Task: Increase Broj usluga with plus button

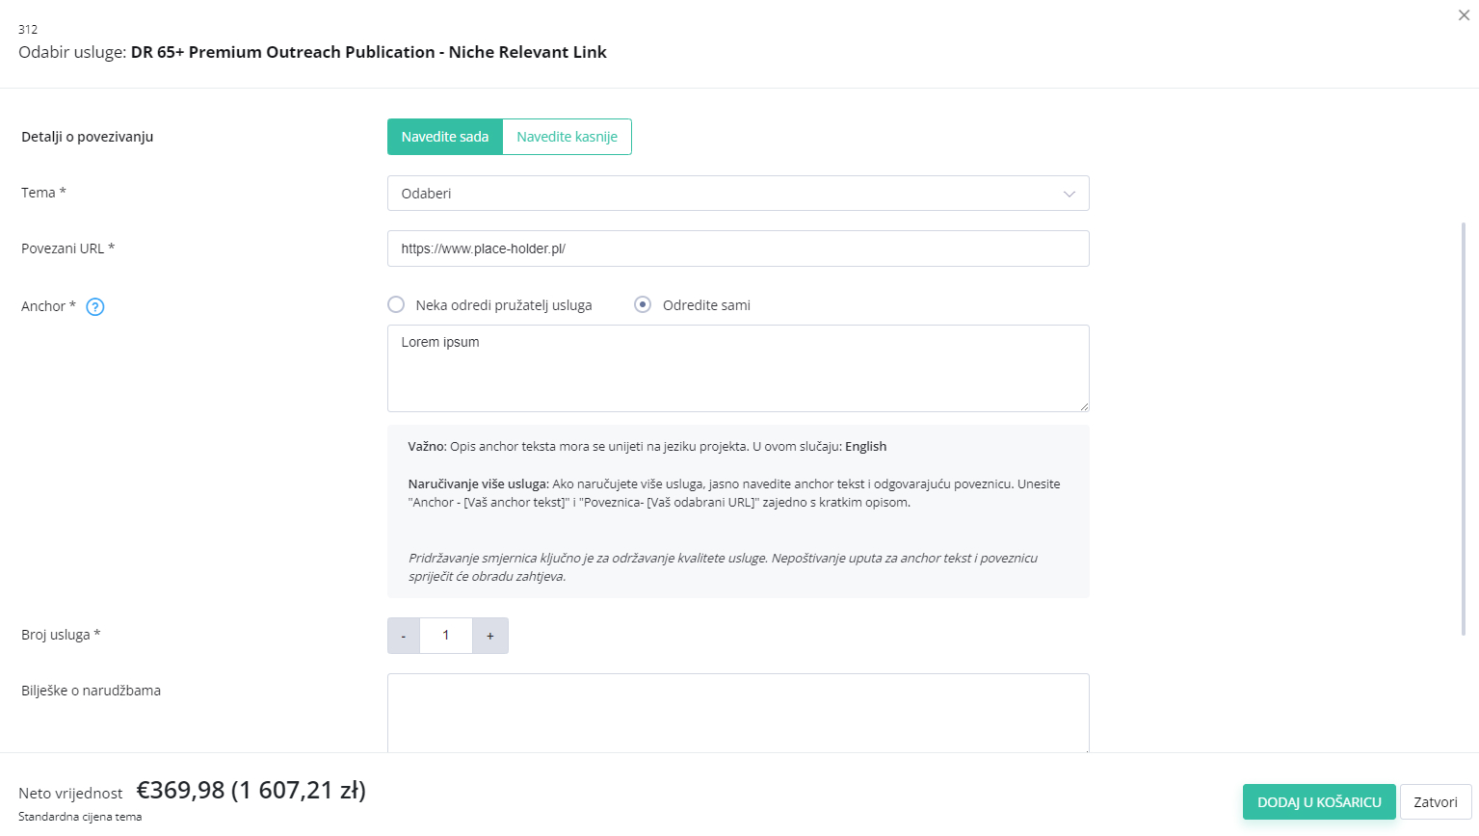Action: tap(490, 636)
